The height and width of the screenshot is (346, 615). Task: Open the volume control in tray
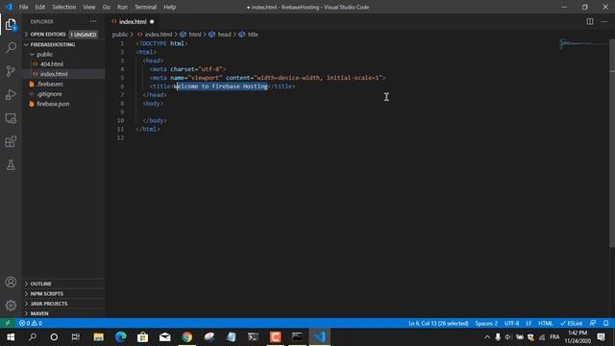(508, 337)
